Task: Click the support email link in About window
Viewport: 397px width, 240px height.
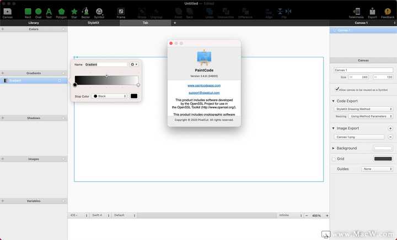Action: point(204,92)
